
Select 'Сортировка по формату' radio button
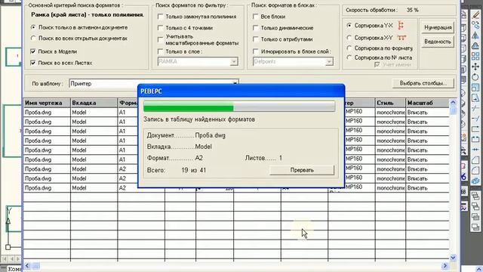click(349, 48)
